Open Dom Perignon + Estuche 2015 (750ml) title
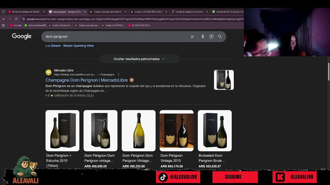This screenshot has width=330, height=185. 59,161
